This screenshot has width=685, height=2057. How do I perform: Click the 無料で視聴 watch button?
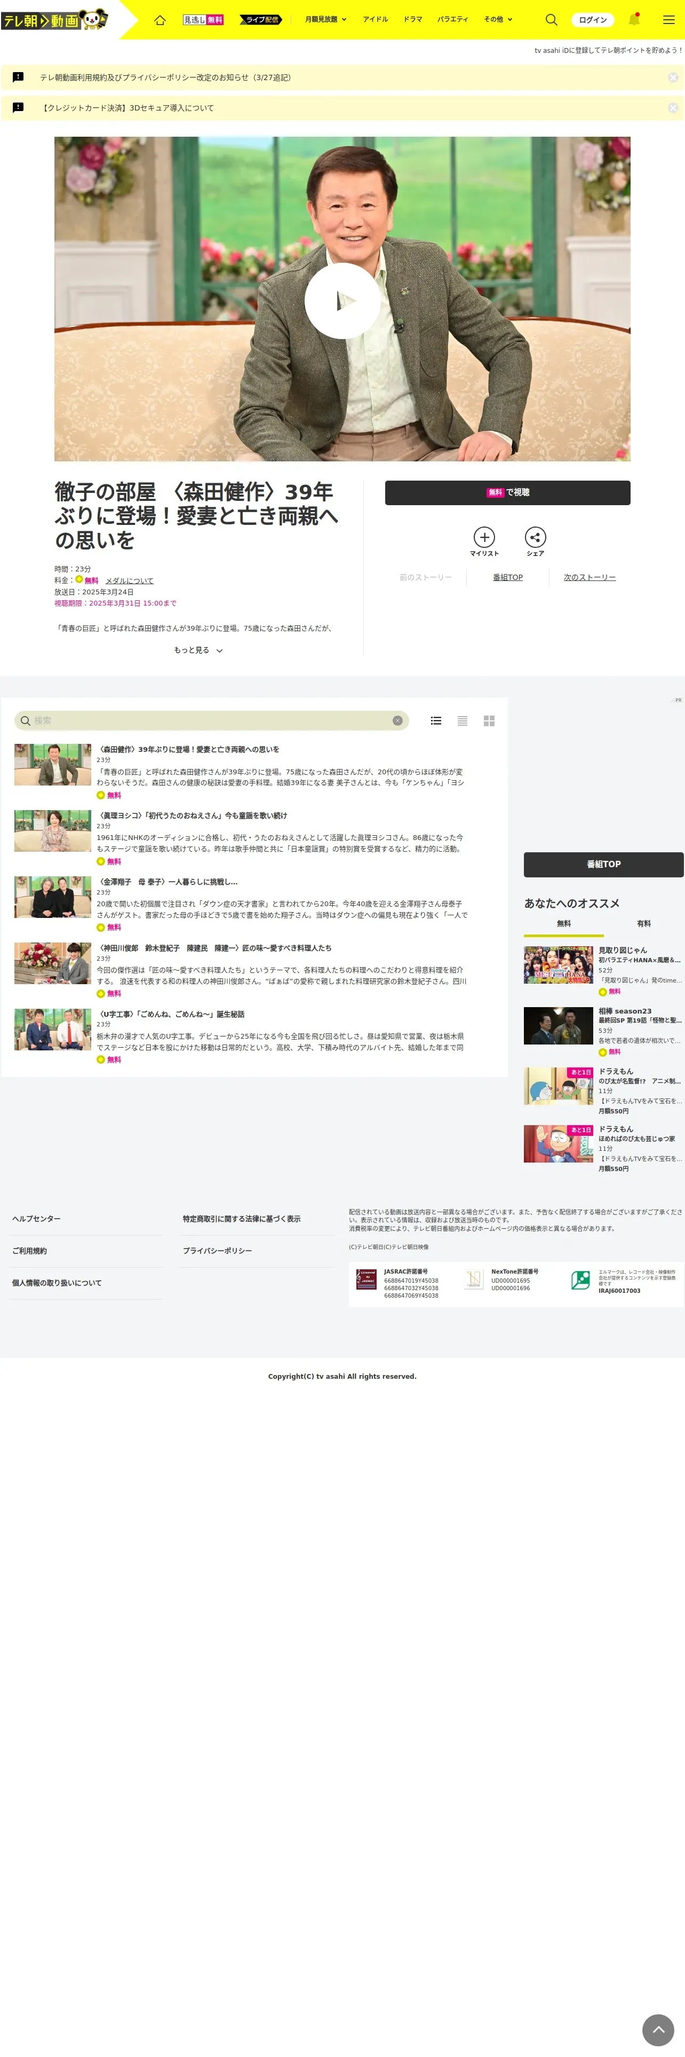point(507,493)
